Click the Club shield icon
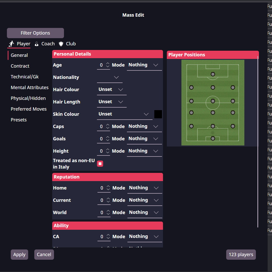Viewport: 272px width, 272px height. coord(61,44)
